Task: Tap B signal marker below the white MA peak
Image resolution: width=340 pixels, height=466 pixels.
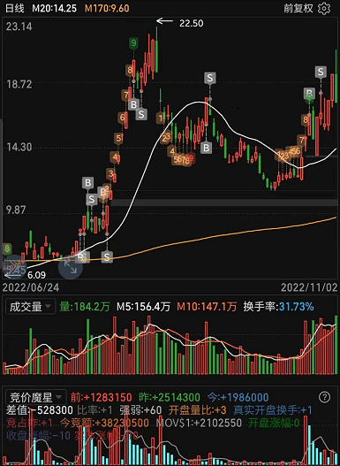Action: tap(206, 148)
